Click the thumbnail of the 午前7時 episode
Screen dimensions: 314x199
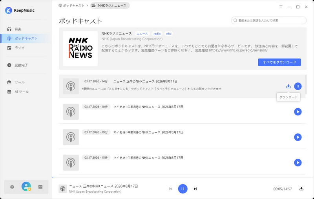tap(71, 137)
